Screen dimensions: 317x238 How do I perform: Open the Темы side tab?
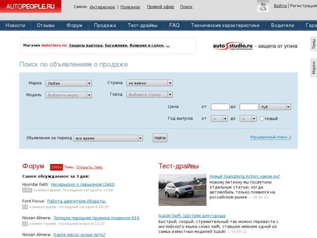(314, 44)
